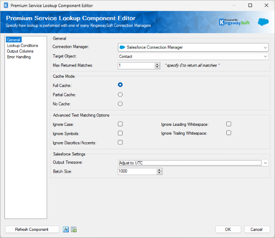Click the Cancel button
This screenshot has width=275, height=238.
click(x=257, y=230)
